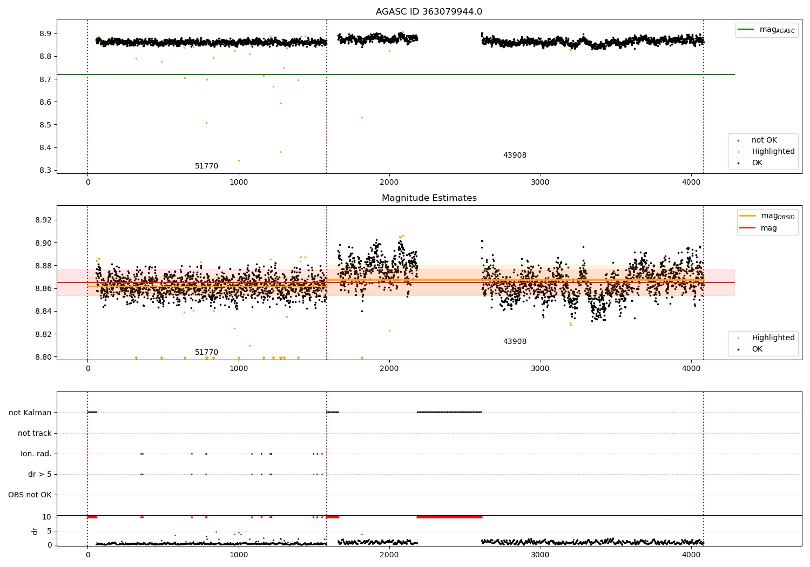Click x-axis tick '3000' under Magnitude Estimates plot

click(x=541, y=369)
